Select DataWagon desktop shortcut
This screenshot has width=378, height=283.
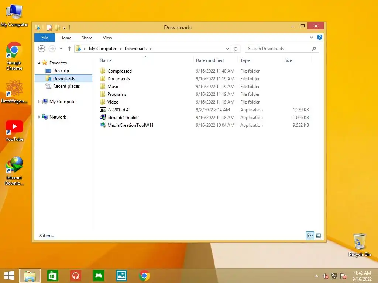[x=14, y=92]
